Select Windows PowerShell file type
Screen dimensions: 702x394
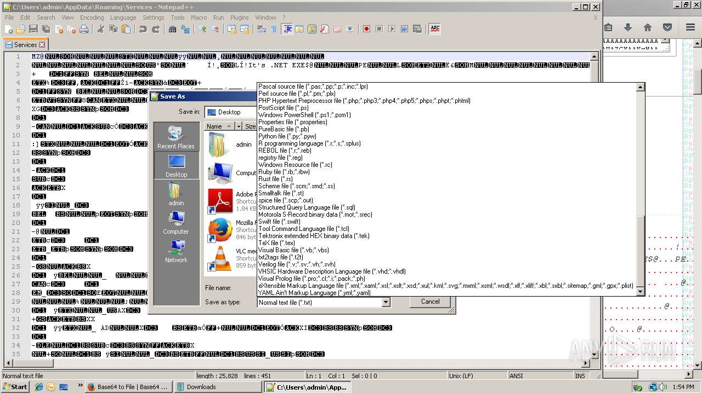click(x=304, y=115)
